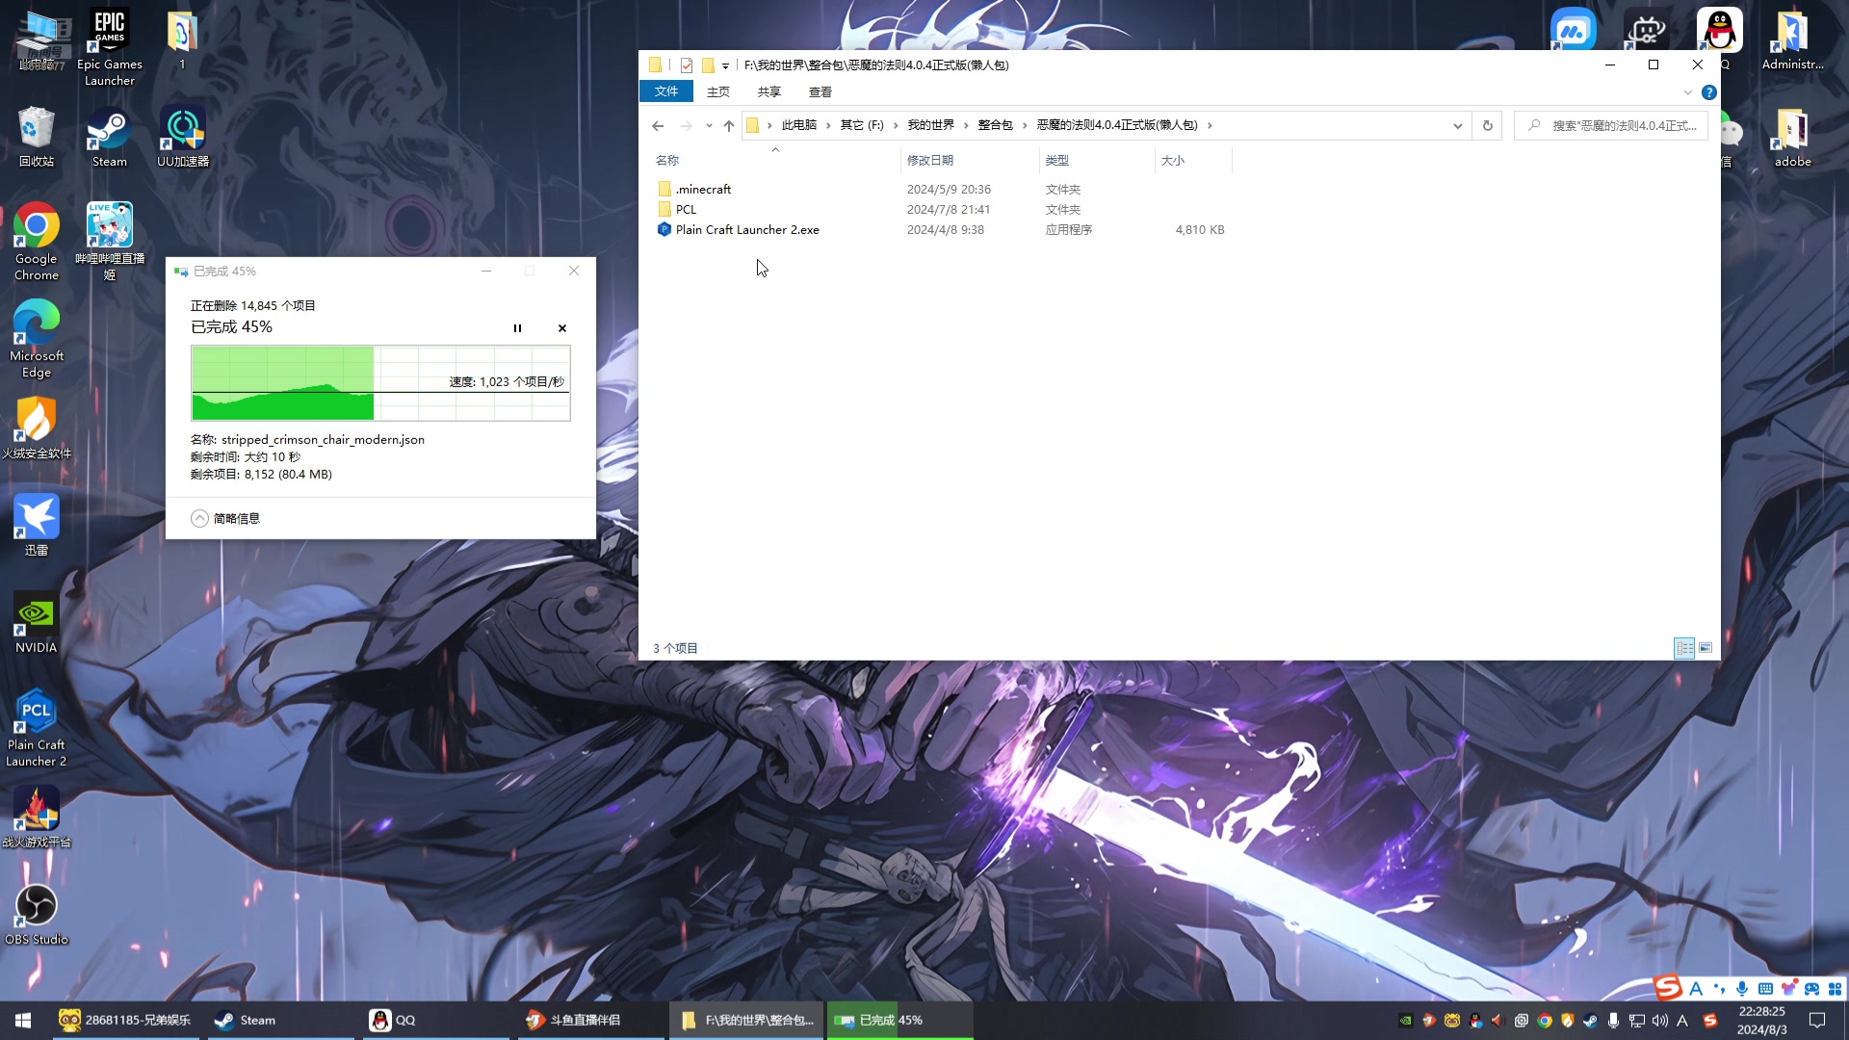Open Sogou skin shirt icon

click(1788, 989)
